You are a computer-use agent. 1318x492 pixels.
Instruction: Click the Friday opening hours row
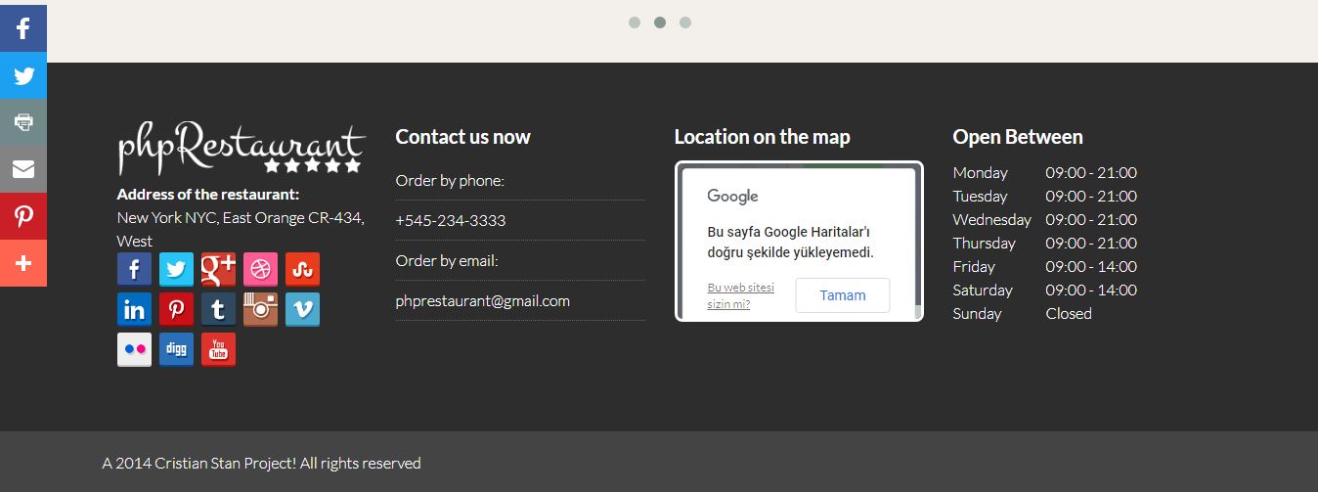[x=1045, y=267]
